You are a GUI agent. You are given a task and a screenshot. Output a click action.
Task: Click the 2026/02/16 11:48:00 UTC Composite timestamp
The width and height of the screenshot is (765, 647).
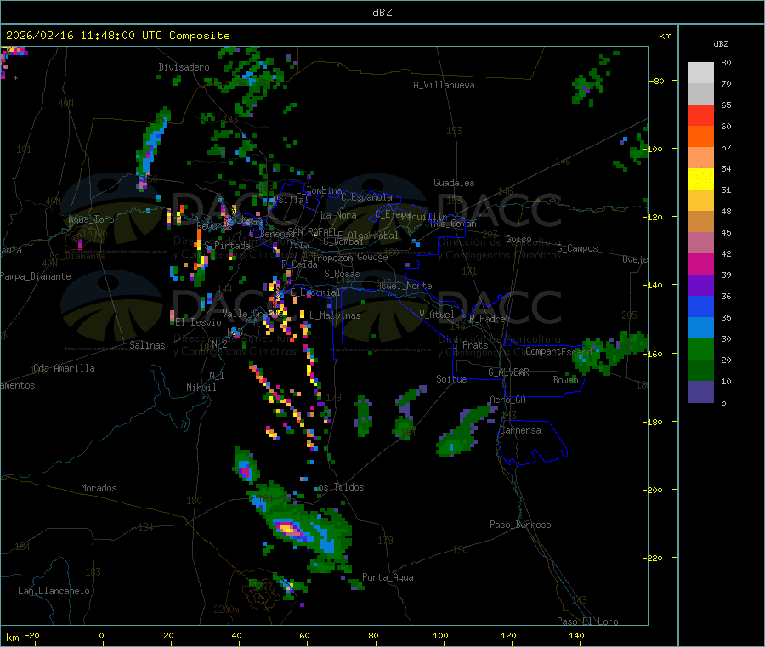point(117,36)
